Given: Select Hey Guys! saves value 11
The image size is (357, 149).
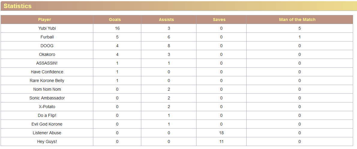Looking at the screenshot, I should pyautogui.click(x=221, y=141).
